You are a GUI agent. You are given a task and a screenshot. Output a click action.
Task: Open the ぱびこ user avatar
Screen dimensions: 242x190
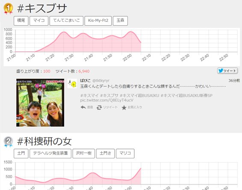72,83
